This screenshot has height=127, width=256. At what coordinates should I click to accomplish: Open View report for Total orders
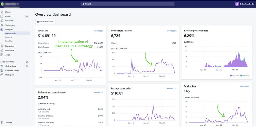244,86
